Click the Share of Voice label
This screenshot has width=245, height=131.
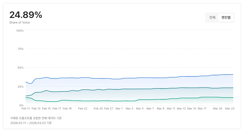coord(20,22)
